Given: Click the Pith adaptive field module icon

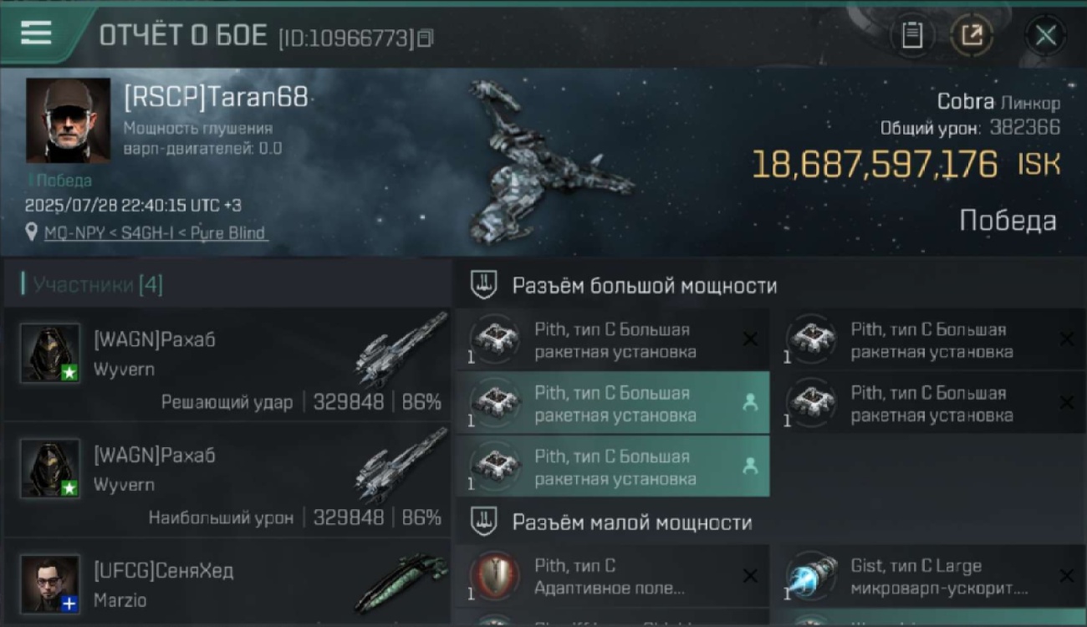Looking at the screenshot, I should [494, 577].
